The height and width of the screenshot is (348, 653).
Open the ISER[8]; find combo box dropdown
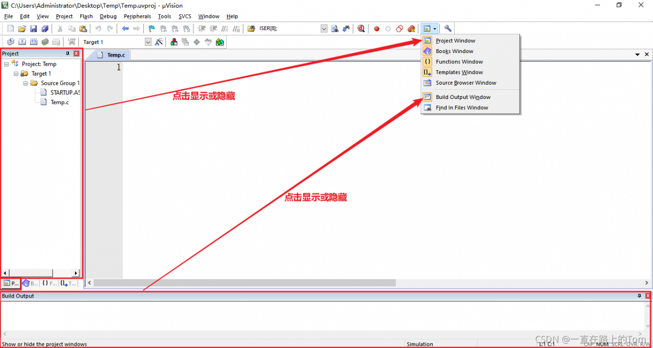324,29
